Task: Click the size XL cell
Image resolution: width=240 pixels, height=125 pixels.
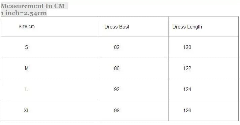Action: [49, 111]
